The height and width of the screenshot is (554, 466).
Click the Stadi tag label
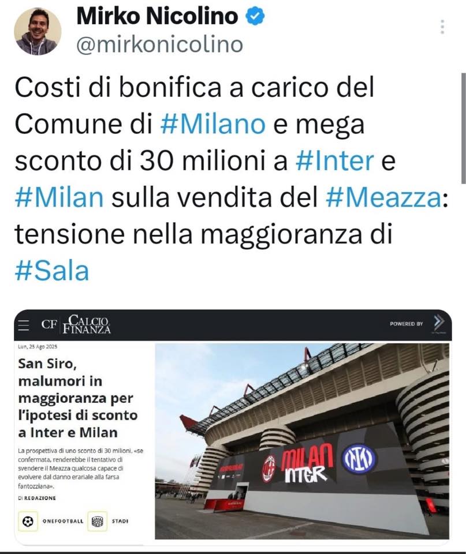[x=120, y=521]
